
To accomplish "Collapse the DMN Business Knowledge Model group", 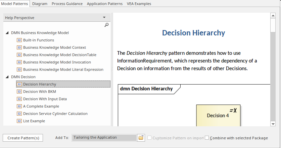I will 7,33.
